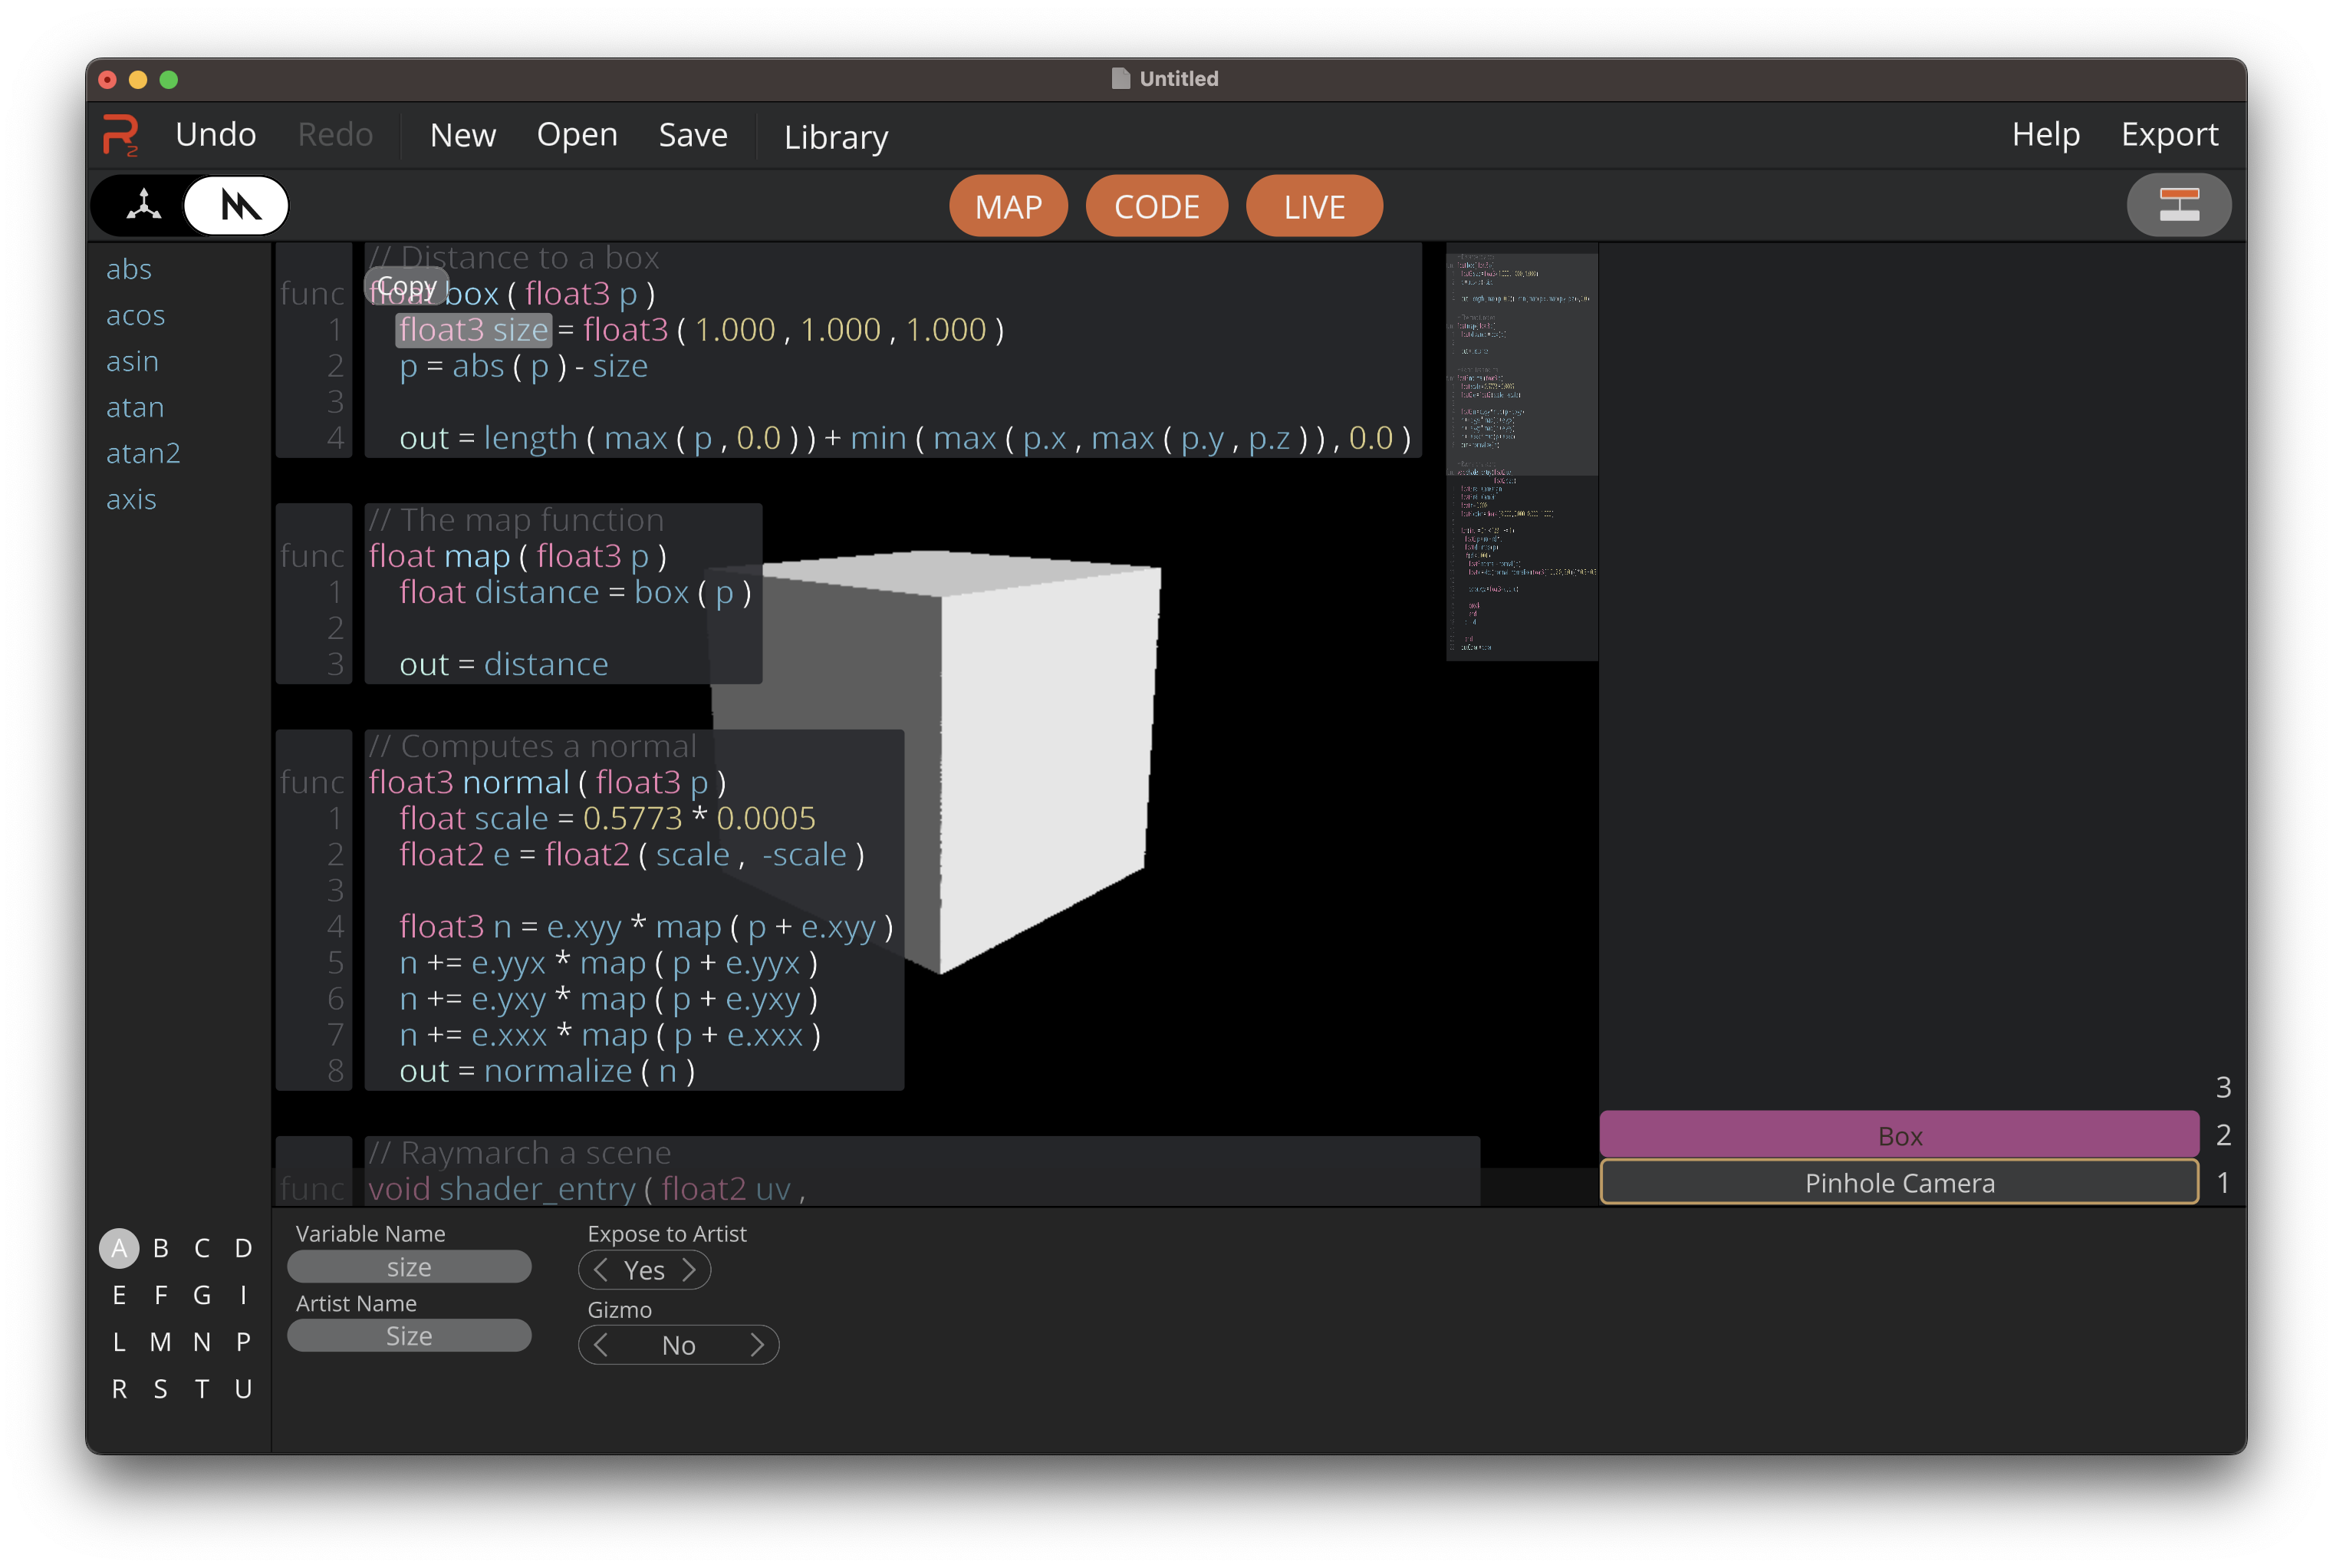
Task: Open the Library menu
Action: point(836,137)
